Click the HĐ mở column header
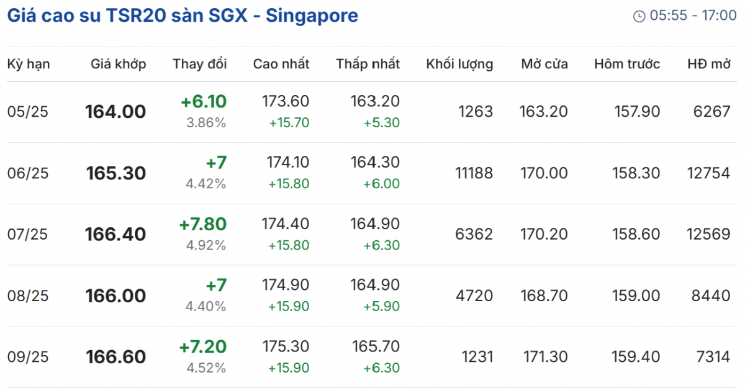745x388 pixels. click(709, 64)
